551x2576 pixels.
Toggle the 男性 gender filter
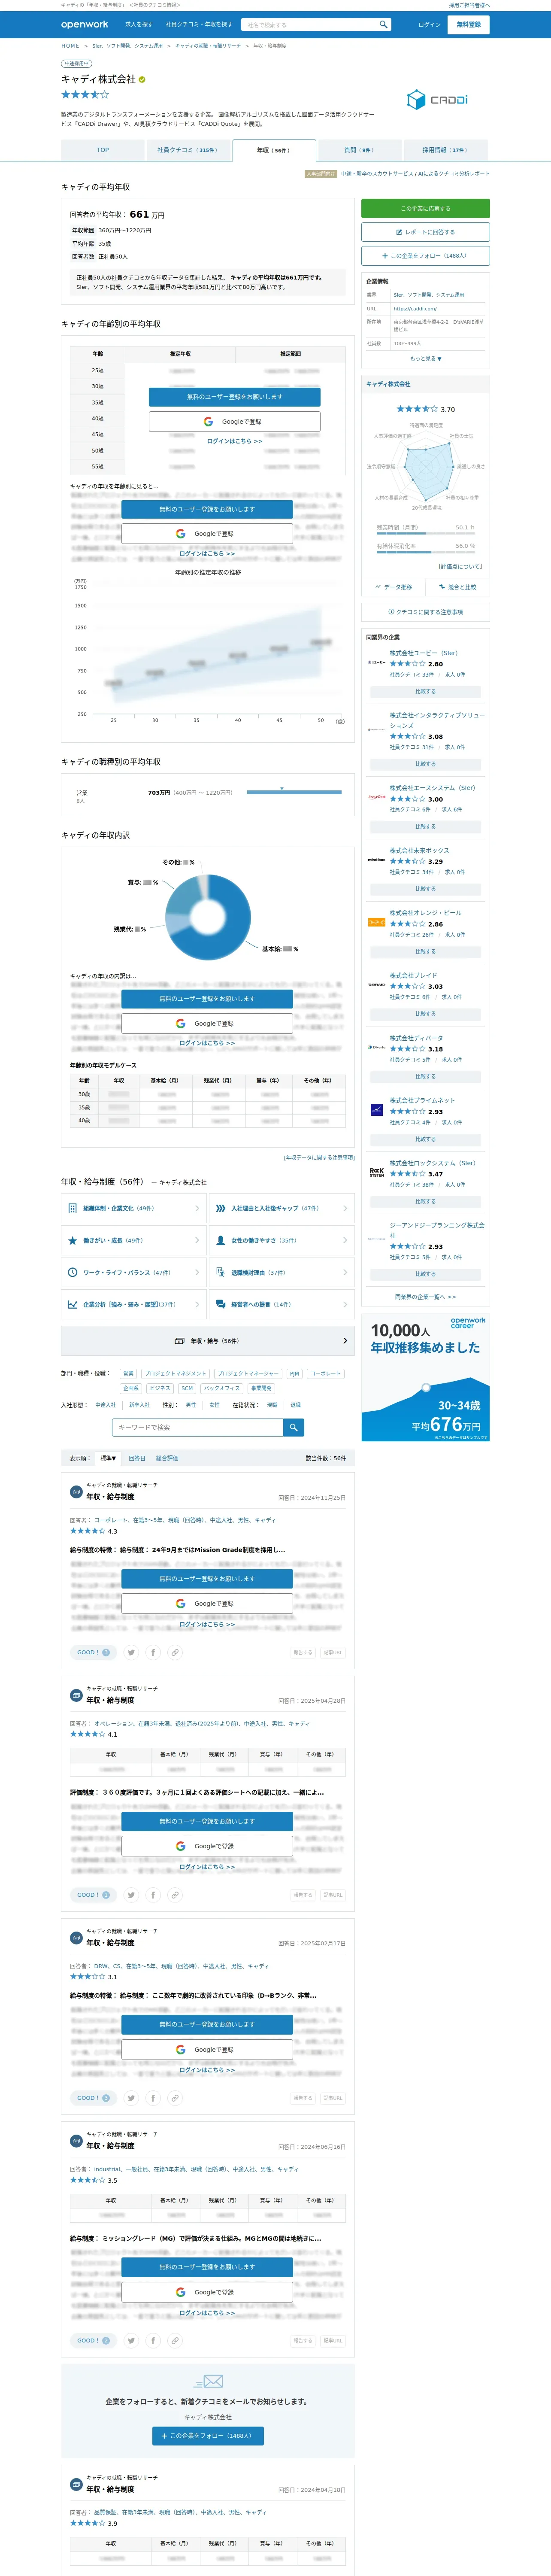[191, 1405]
